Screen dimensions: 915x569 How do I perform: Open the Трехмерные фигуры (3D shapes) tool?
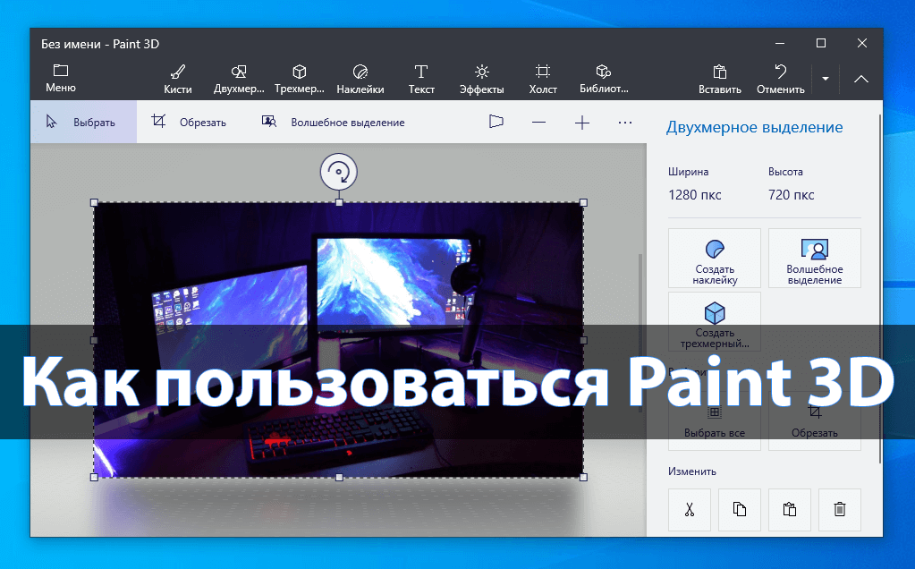pos(300,79)
